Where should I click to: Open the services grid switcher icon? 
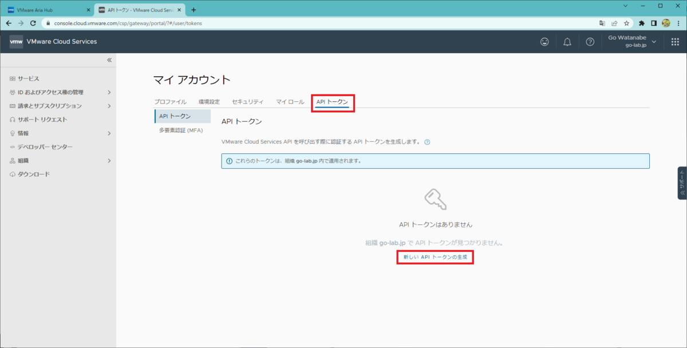[x=675, y=42]
